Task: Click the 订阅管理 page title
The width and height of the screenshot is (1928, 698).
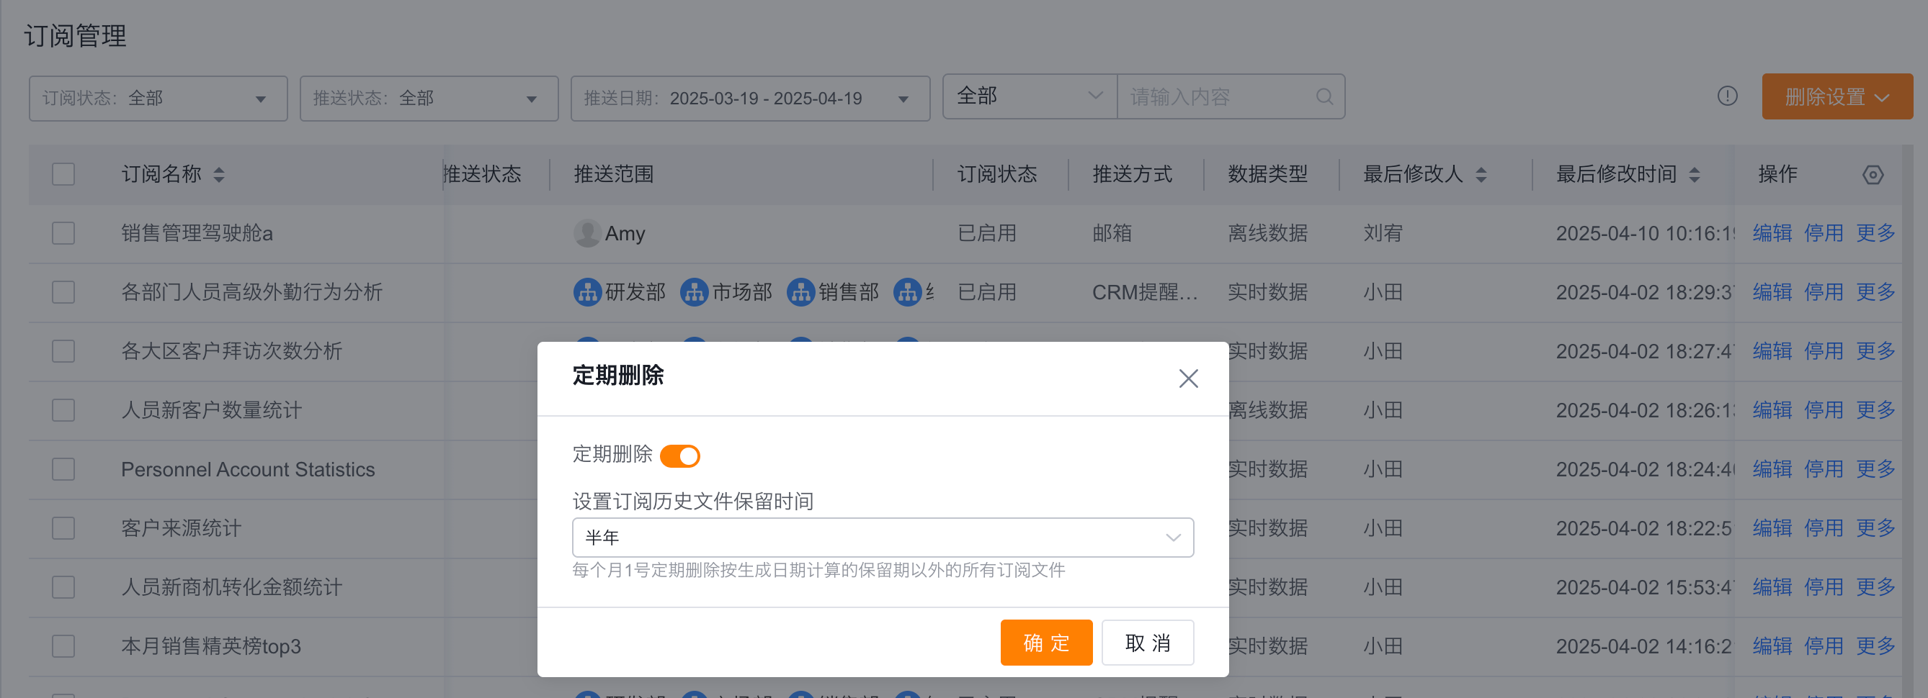Action: [76, 36]
